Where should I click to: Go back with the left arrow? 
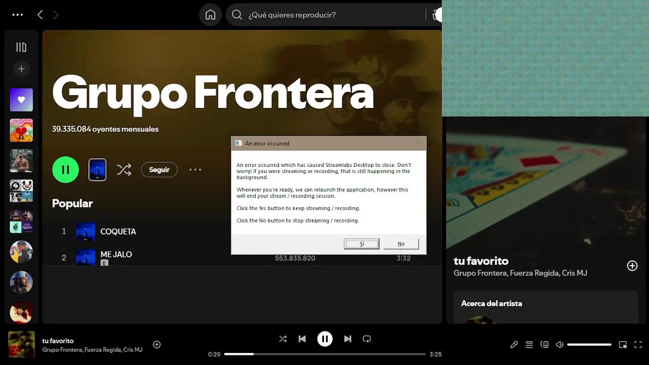[x=40, y=15]
